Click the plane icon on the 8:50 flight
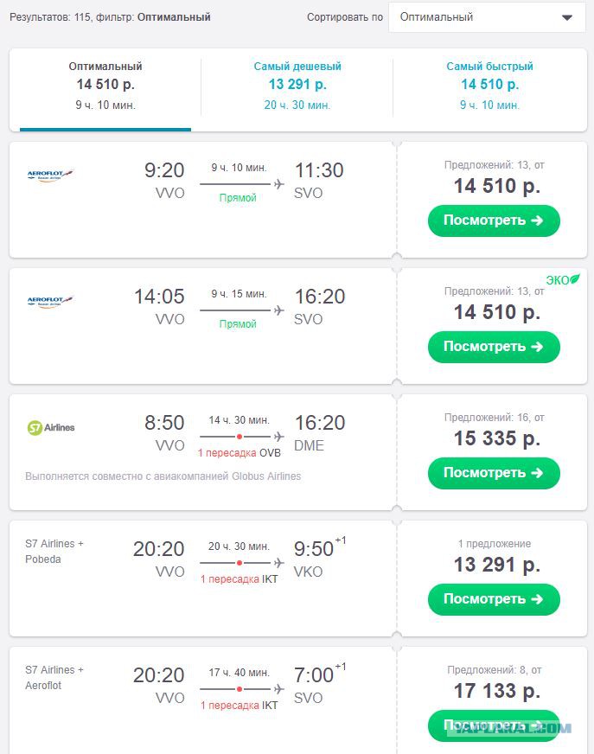 click(x=278, y=437)
